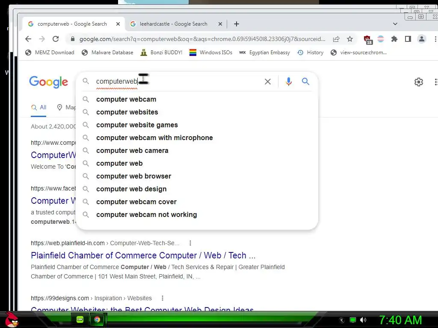The width and height of the screenshot is (438, 328).
Task: Click the address bar URL
Action: click(202, 39)
